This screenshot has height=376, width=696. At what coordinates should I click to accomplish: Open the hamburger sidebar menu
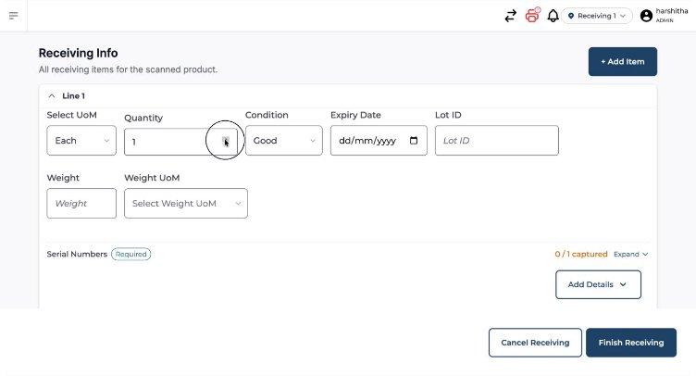pyautogui.click(x=13, y=16)
